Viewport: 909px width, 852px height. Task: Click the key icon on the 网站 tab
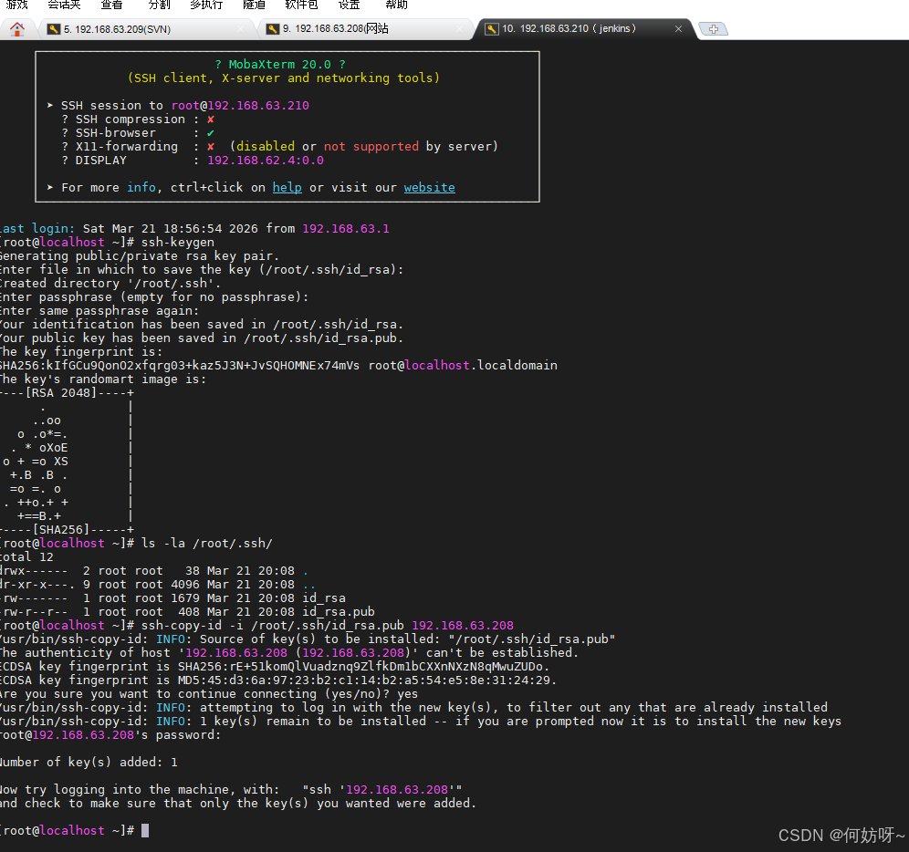pyautogui.click(x=273, y=29)
